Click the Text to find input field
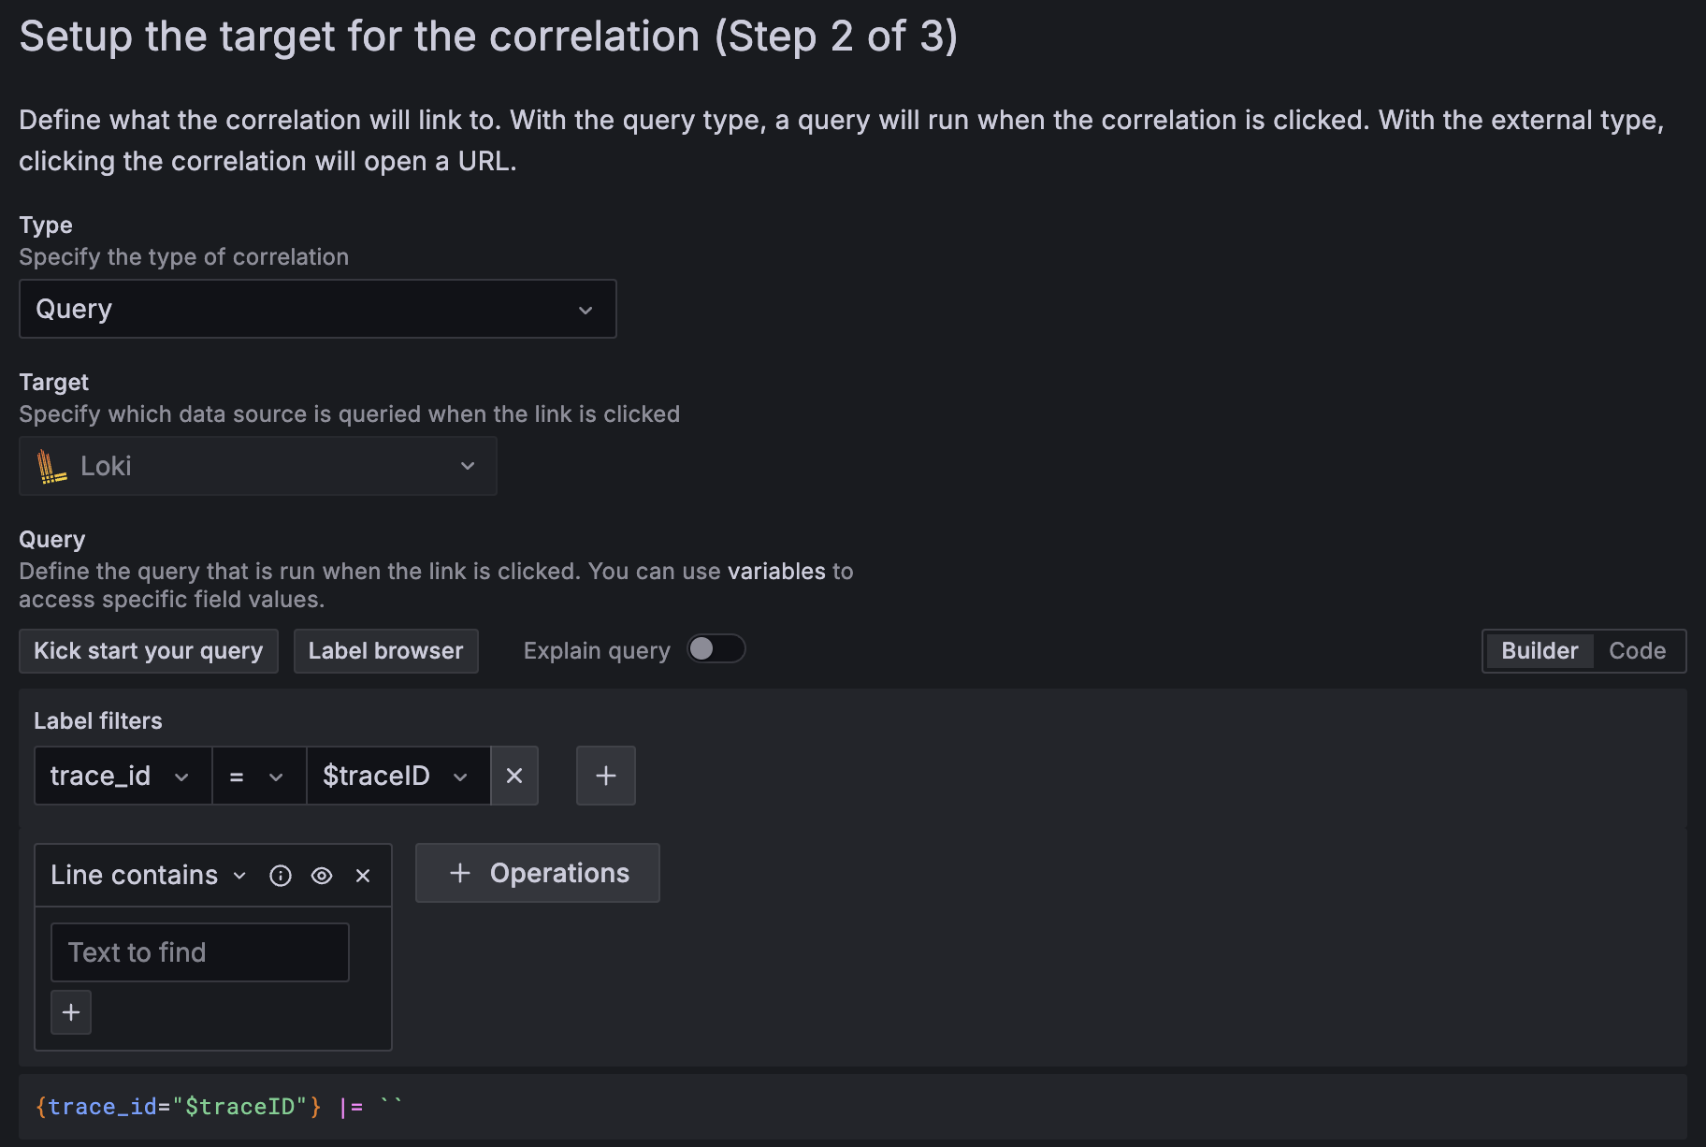 coord(199,951)
